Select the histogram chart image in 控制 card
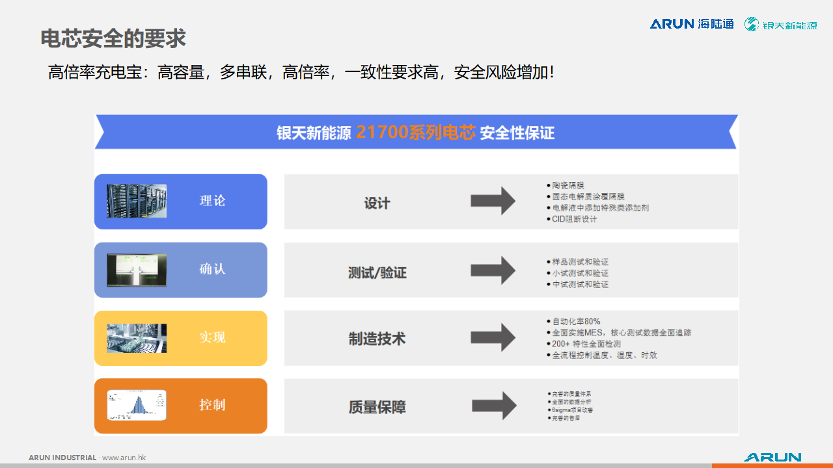 coord(137,405)
